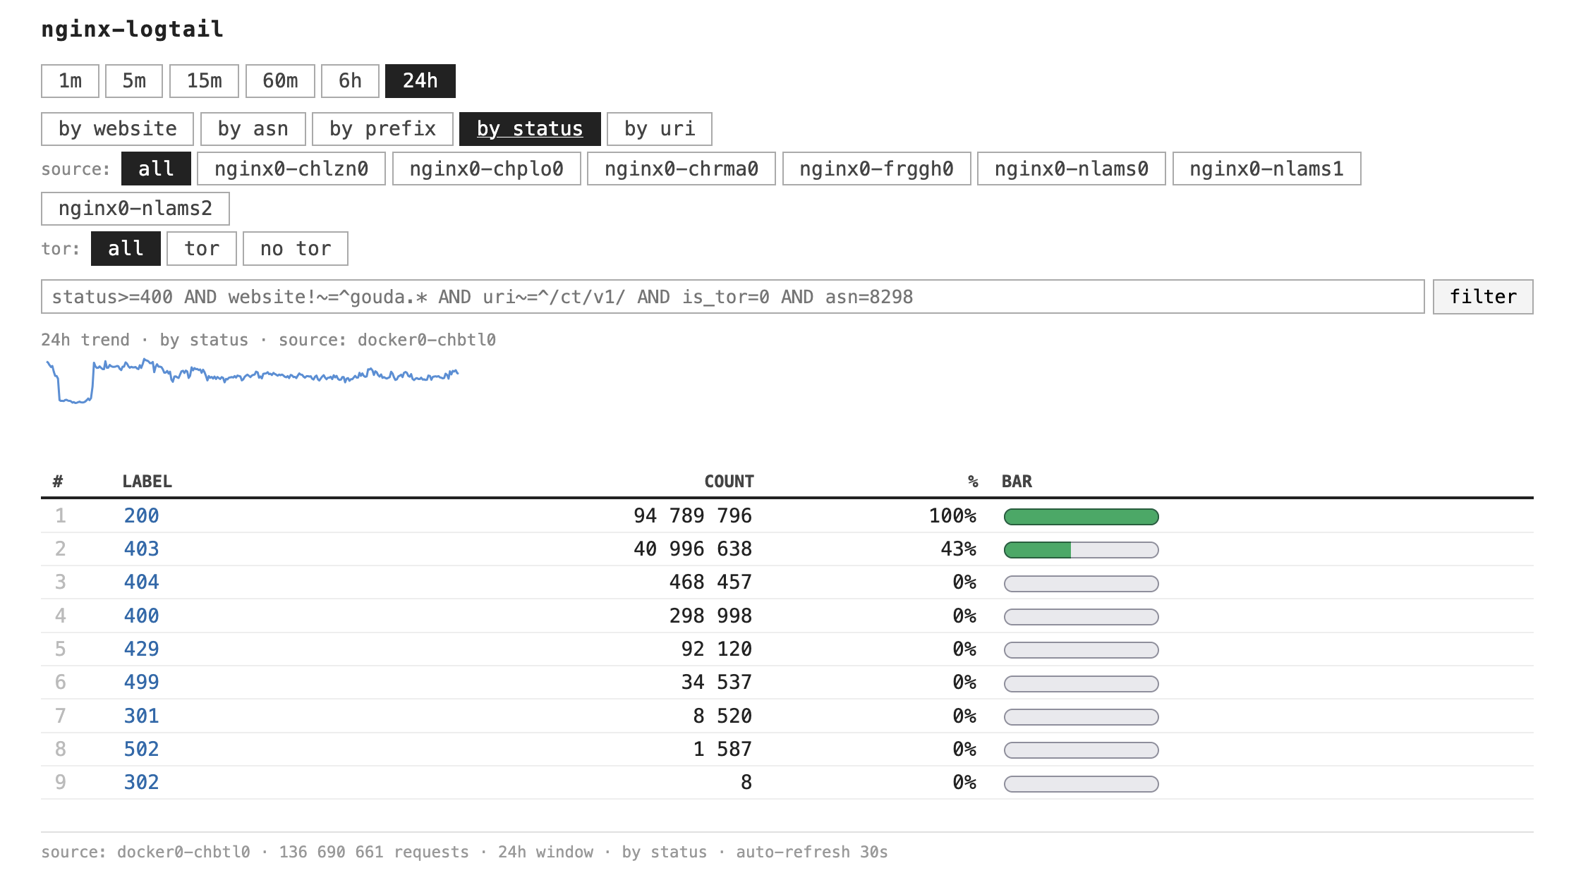
Task: Group results by prefix
Action: tap(382, 129)
